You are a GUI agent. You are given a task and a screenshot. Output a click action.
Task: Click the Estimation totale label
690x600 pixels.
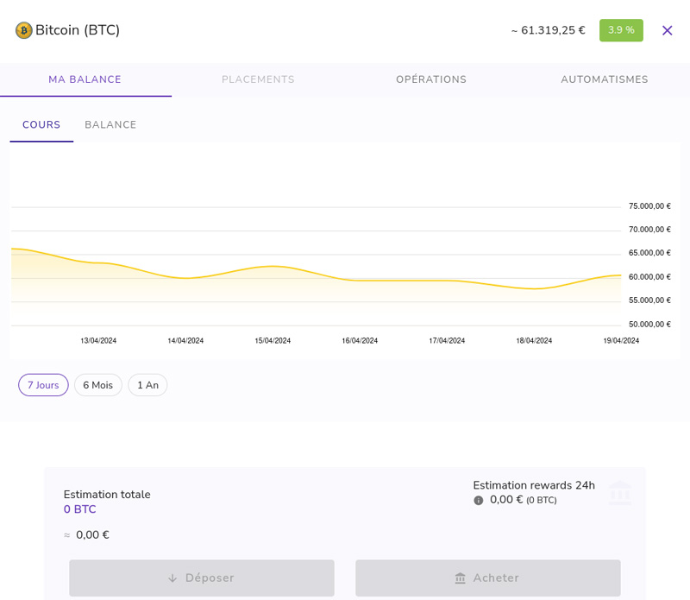point(107,495)
